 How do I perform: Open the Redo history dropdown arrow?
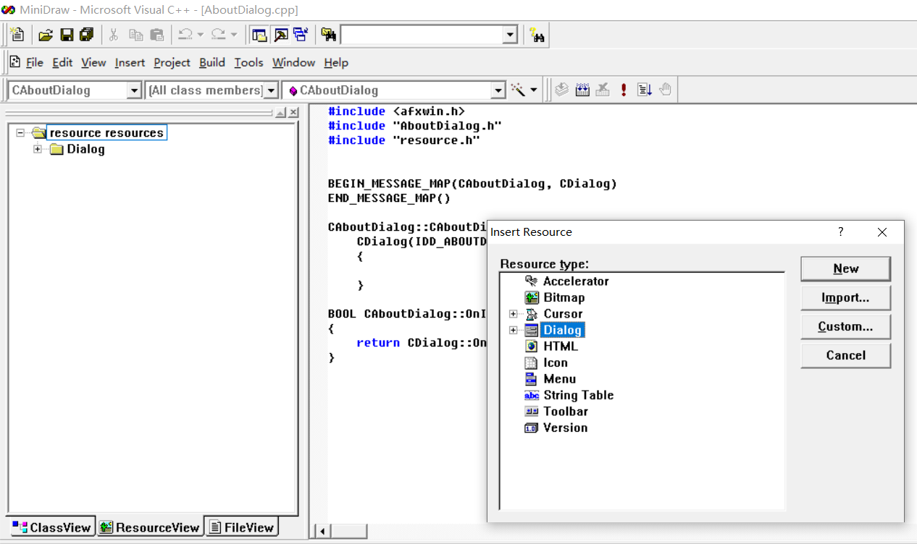tap(234, 35)
